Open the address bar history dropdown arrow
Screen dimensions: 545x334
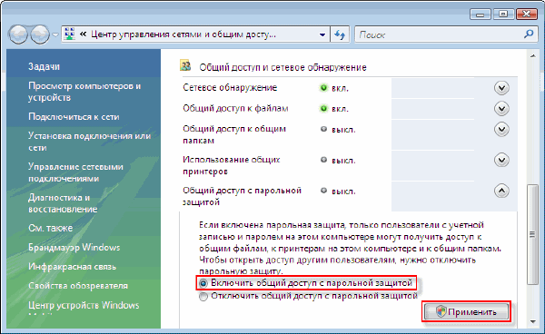pyautogui.click(x=322, y=34)
